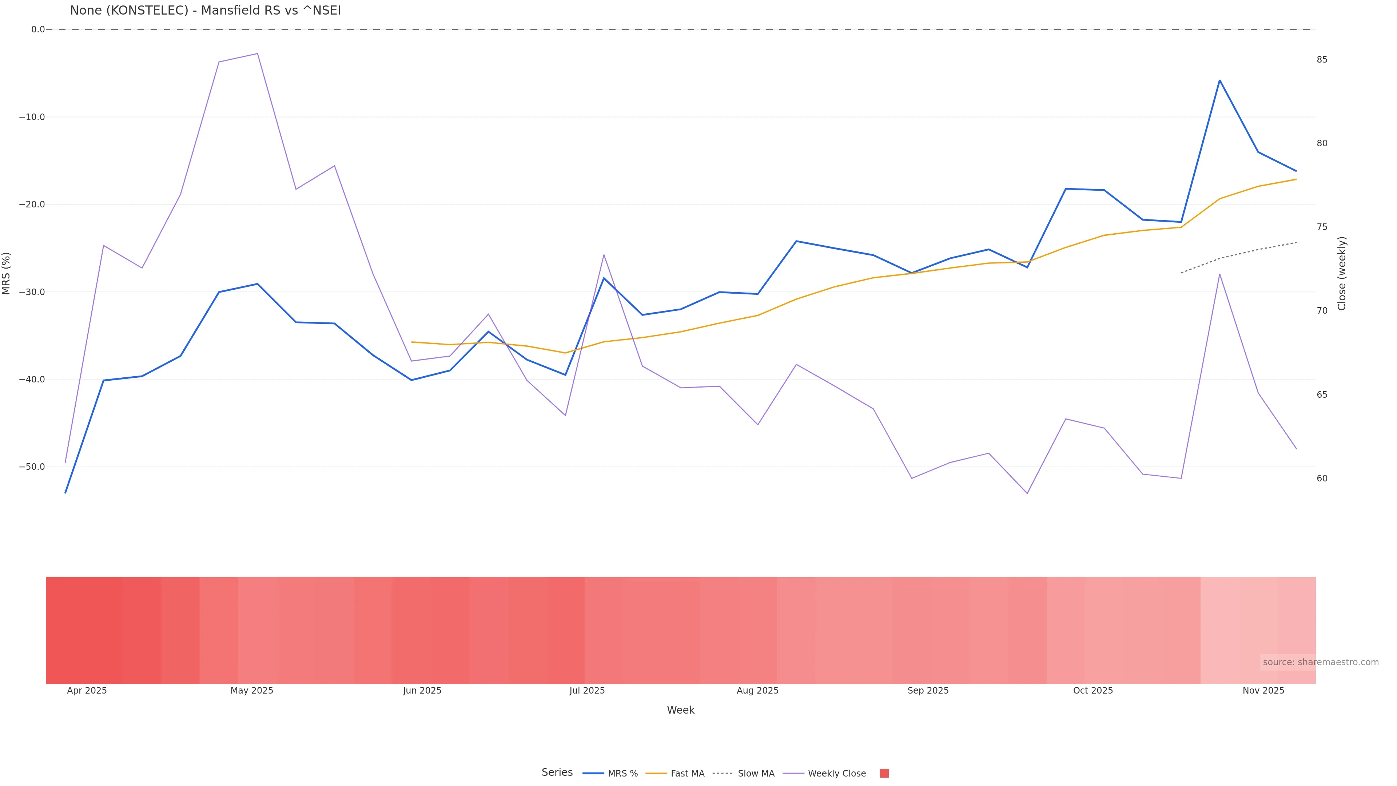The image size is (1397, 786).
Task: Toggle the MRS % series in legend
Action: point(622,774)
